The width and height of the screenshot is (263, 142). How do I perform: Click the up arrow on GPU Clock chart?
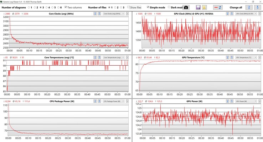[228, 14]
